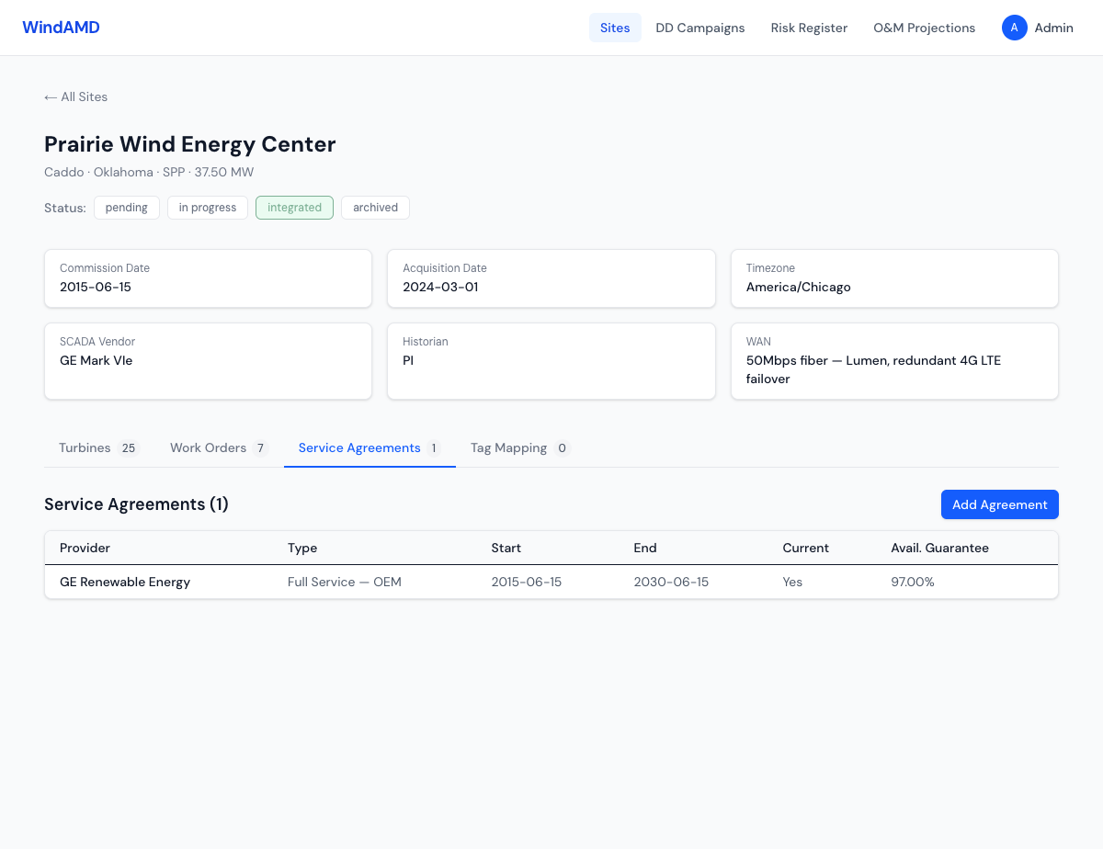The image size is (1103, 849).
Task: Click the Provider column header
Action: (85, 548)
